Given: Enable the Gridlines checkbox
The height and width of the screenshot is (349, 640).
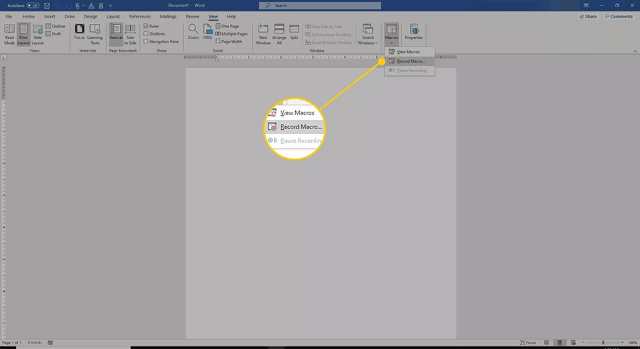Looking at the screenshot, I should pyautogui.click(x=146, y=34).
